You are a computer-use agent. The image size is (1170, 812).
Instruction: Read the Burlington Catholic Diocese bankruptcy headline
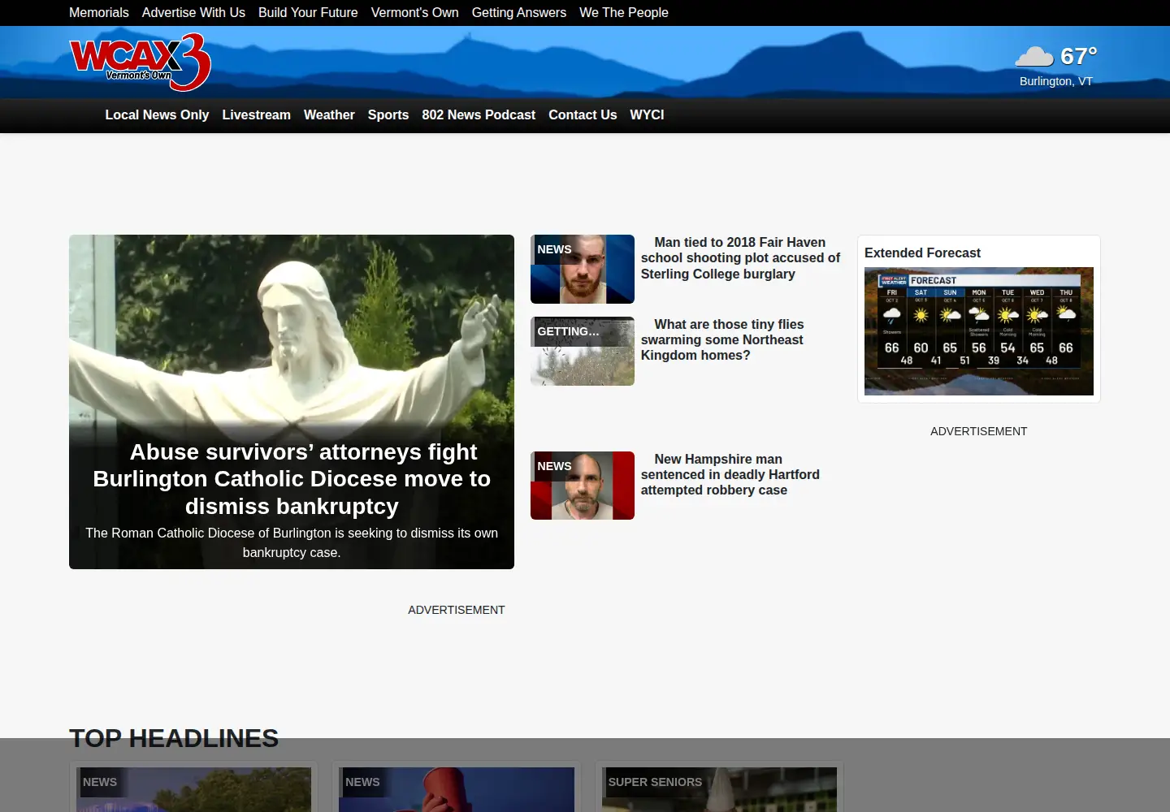pyautogui.click(x=292, y=479)
